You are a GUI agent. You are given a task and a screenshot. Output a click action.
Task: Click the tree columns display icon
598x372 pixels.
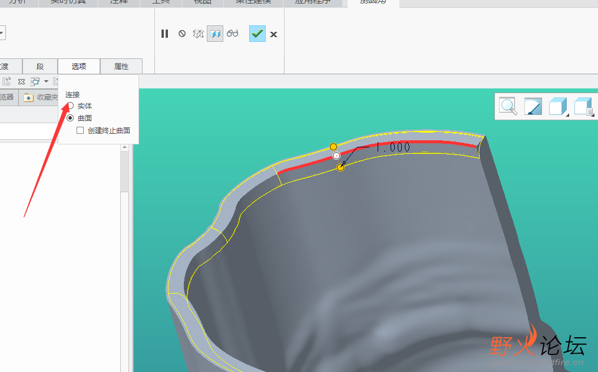pos(35,81)
